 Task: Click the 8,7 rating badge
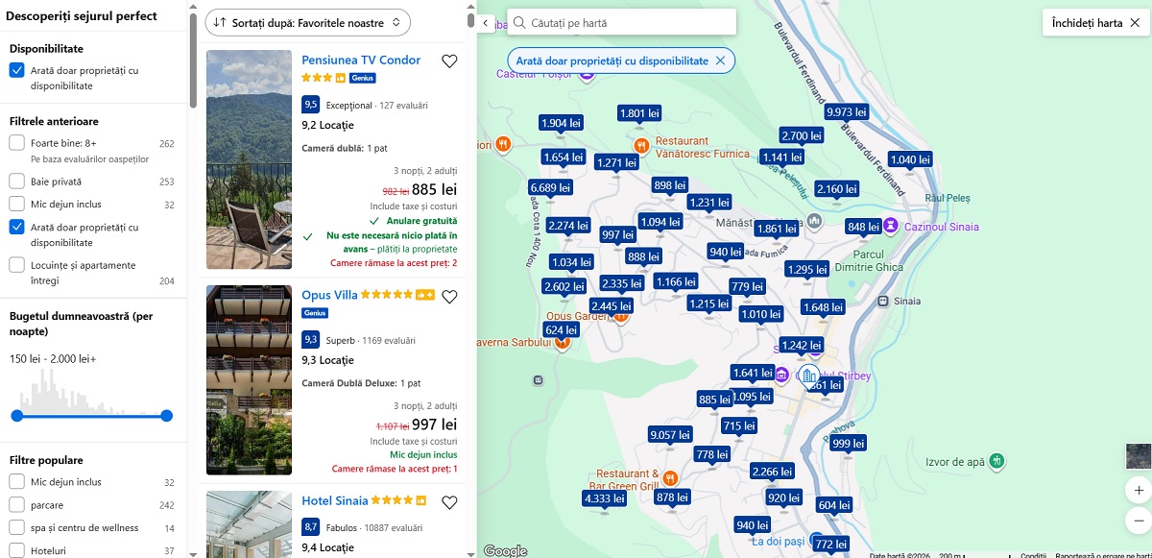[x=310, y=526]
